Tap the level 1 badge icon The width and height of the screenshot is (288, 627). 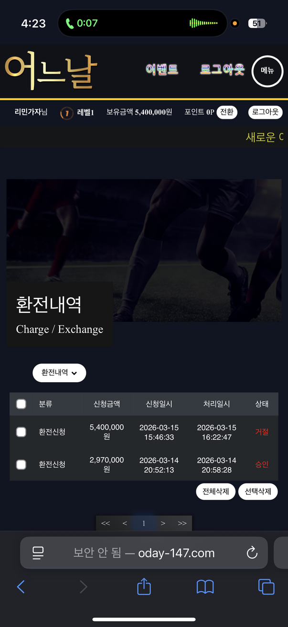point(67,113)
